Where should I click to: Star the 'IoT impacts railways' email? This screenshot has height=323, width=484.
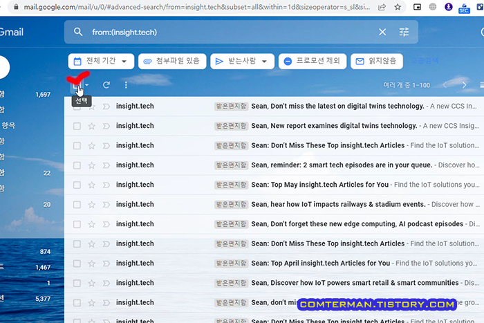tap(92, 205)
